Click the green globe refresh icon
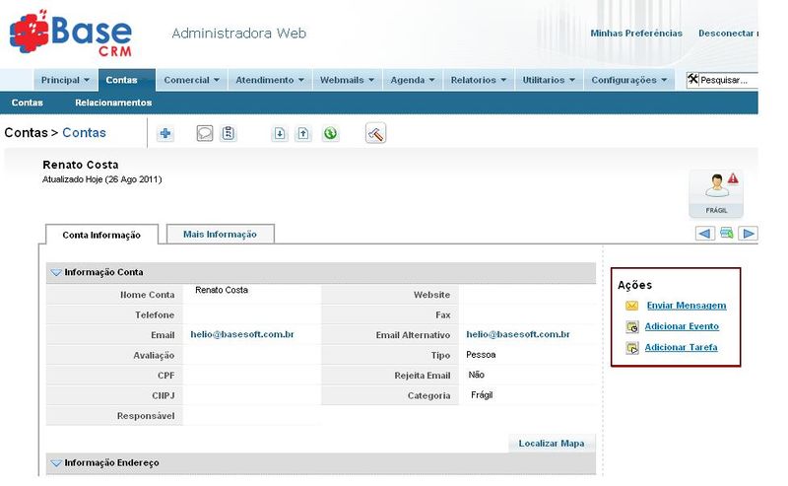Image resolution: width=788 pixels, height=486 pixels. click(330, 133)
